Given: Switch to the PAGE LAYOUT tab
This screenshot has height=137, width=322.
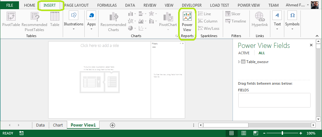Looking at the screenshot, I should coord(76,5).
